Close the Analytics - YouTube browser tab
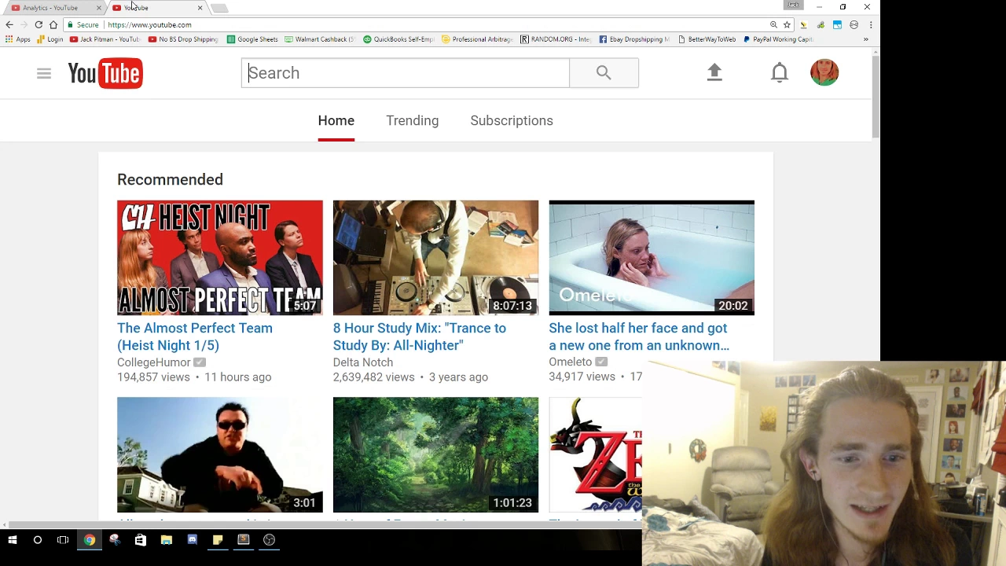The image size is (1006, 566). pos(99,8)
